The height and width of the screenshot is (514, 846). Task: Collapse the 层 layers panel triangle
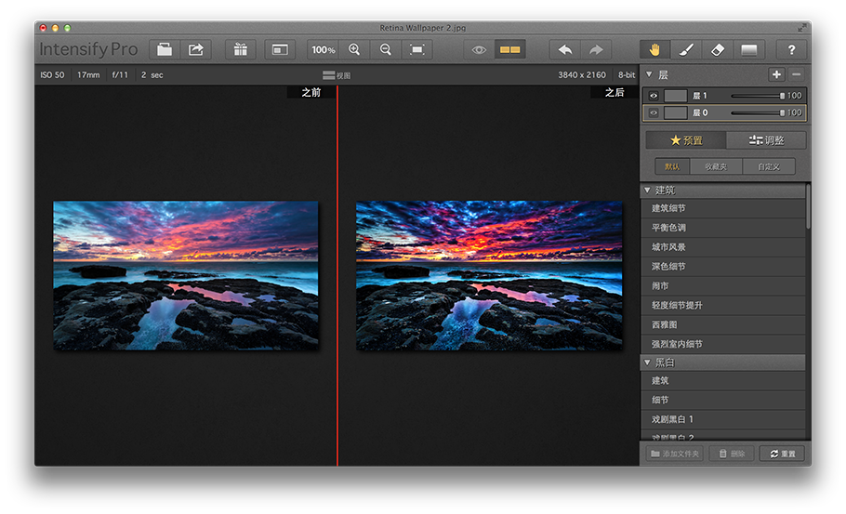pos(649,74)
